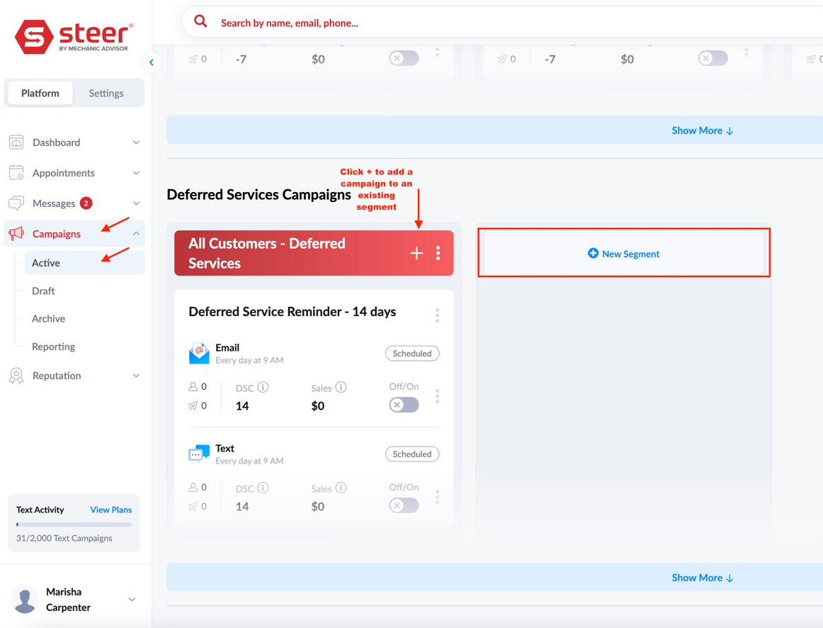Open Deferred Service Reminder card three-dot menu
Screen dimensions: 823x628
tap(437, 315)
